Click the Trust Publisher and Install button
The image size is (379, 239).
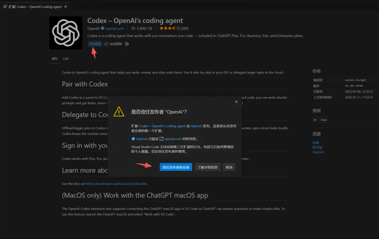click(x=176, y=167)
